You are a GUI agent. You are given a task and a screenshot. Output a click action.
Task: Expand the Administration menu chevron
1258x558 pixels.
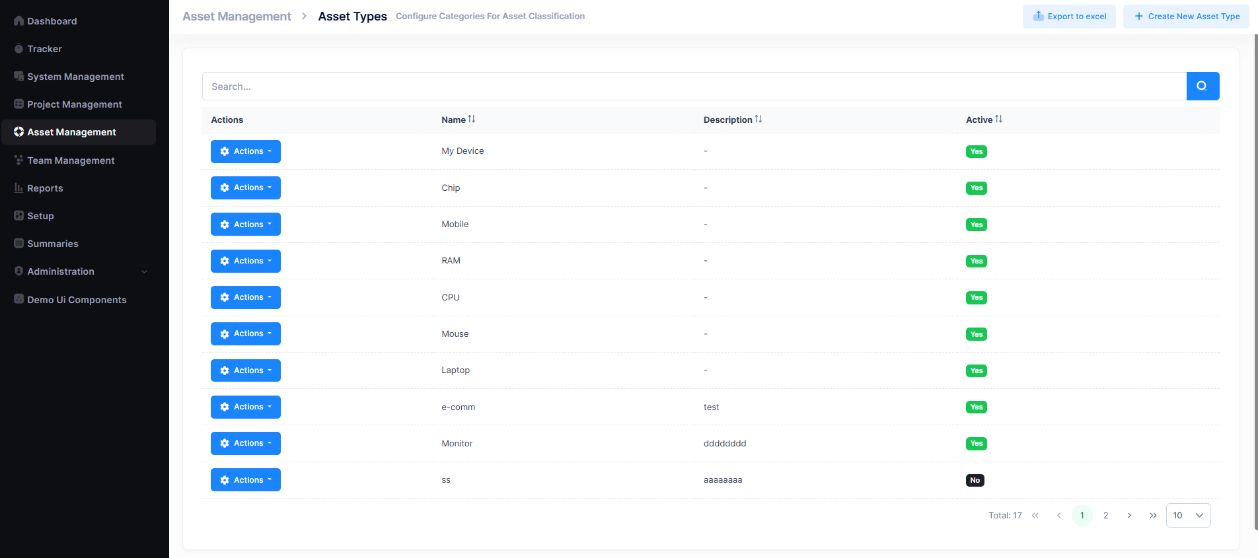(144, 271)
